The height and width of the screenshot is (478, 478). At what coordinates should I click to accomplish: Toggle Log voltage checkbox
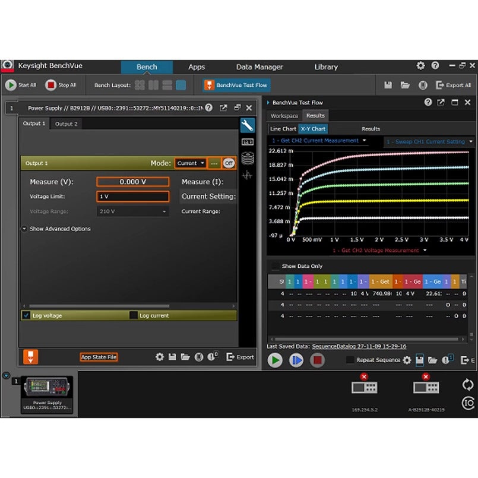(26, 315)
